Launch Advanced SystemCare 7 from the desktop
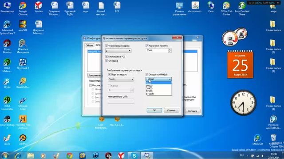The image size is (284, 159). (x=7, y=27)
